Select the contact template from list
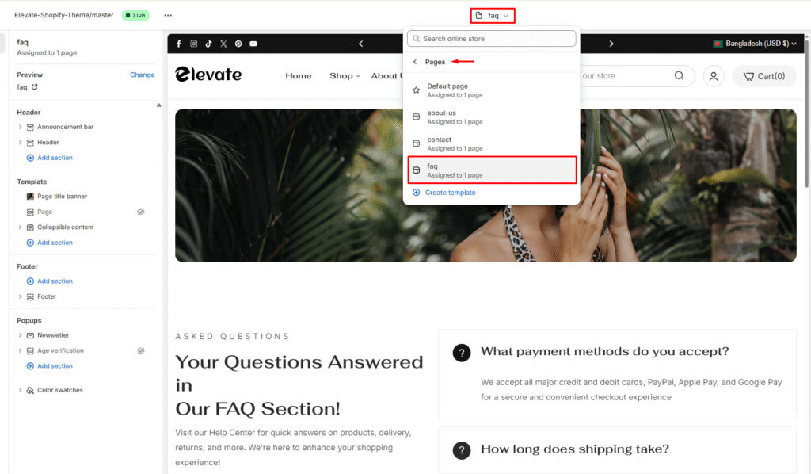Viewport: 811px width, 474px height. 492,143
